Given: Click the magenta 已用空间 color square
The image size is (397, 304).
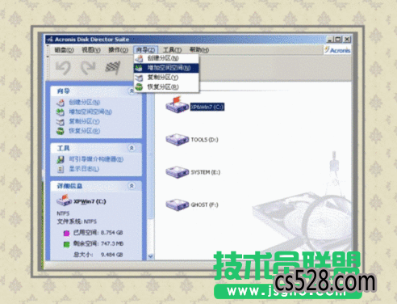Looking at the screenshot, I should point(66,233).
